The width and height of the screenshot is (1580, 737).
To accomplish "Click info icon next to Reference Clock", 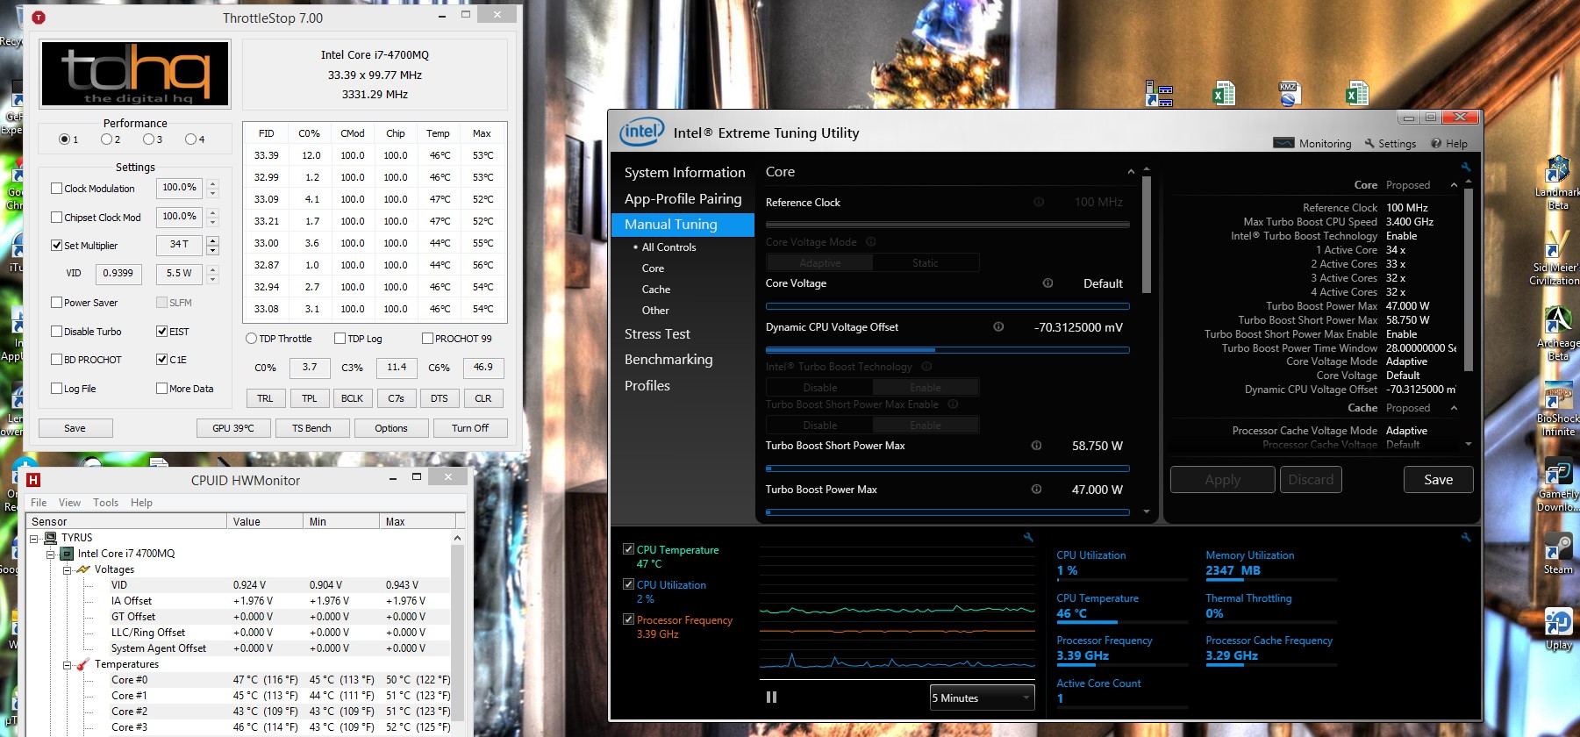I will (1039, 202).
